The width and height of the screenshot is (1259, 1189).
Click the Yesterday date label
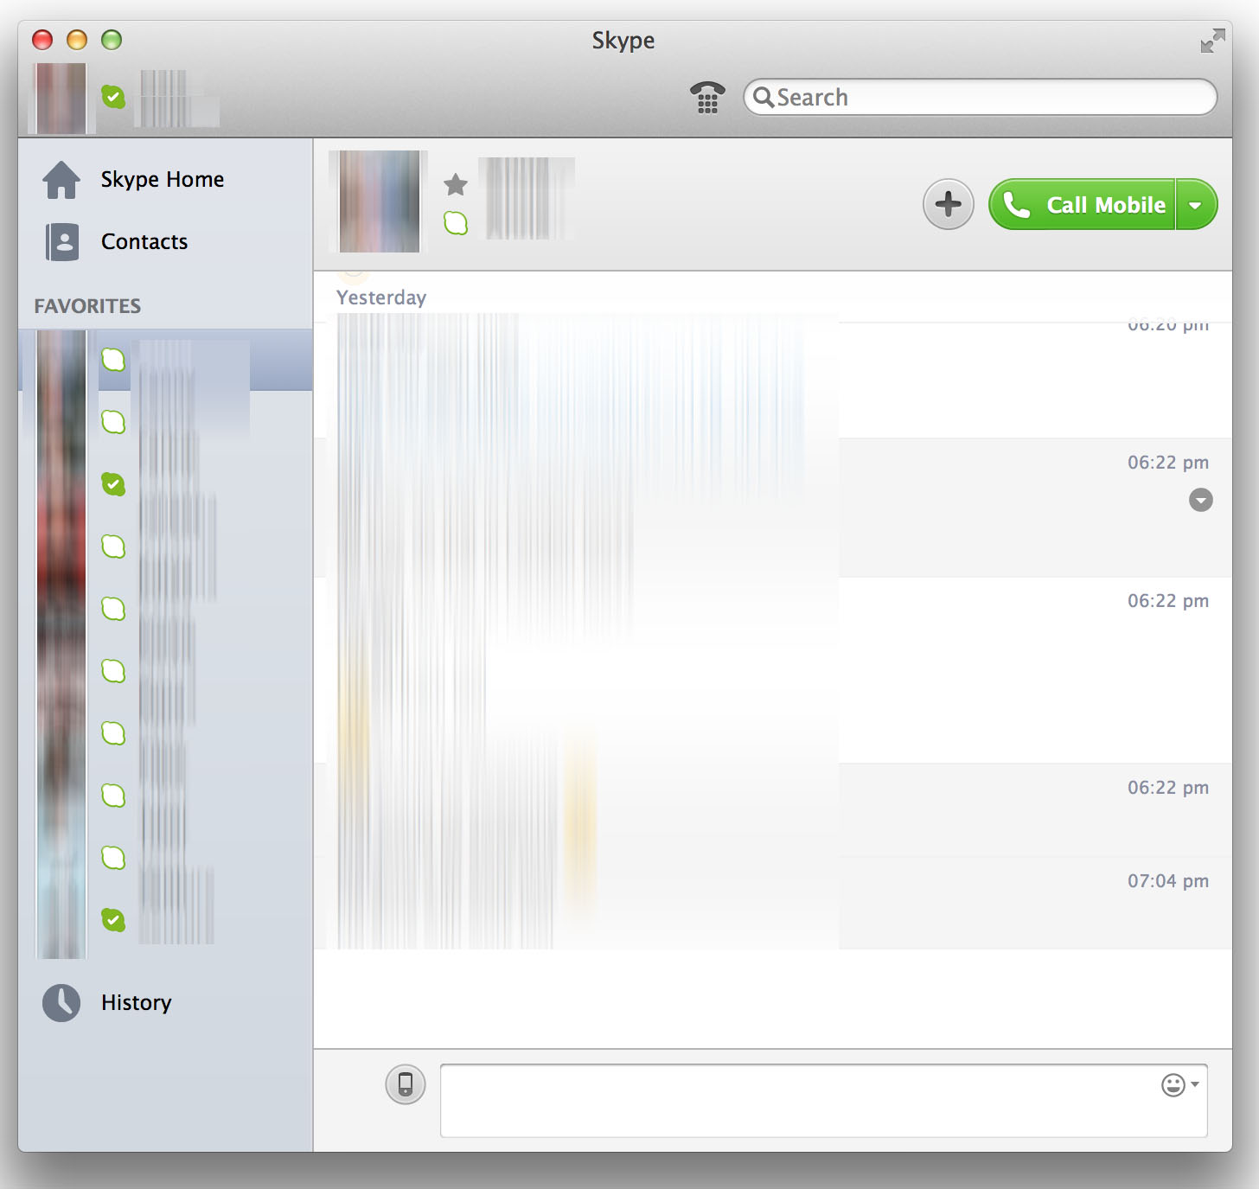click(381, 297)
